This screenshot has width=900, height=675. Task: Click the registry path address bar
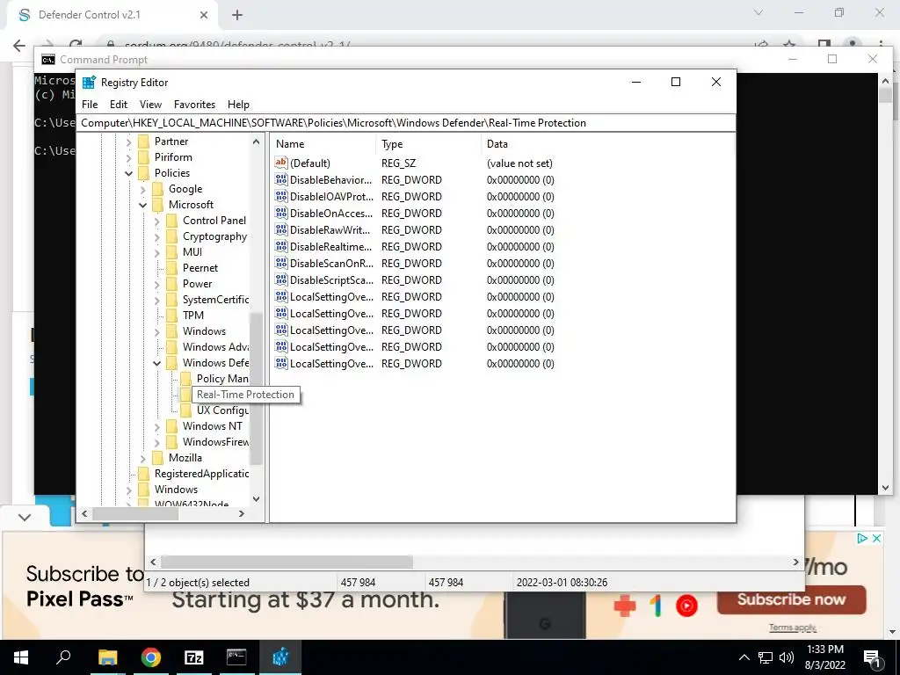(x=406, y=123)
